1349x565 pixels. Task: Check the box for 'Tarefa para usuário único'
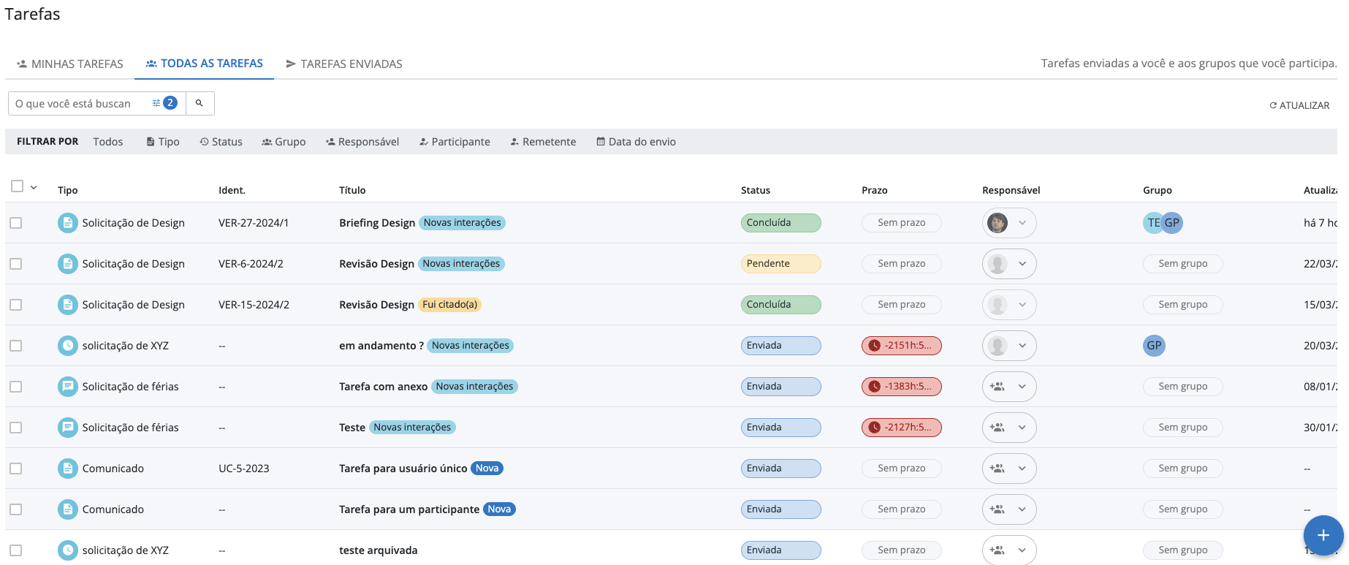(x=16, y=469)
